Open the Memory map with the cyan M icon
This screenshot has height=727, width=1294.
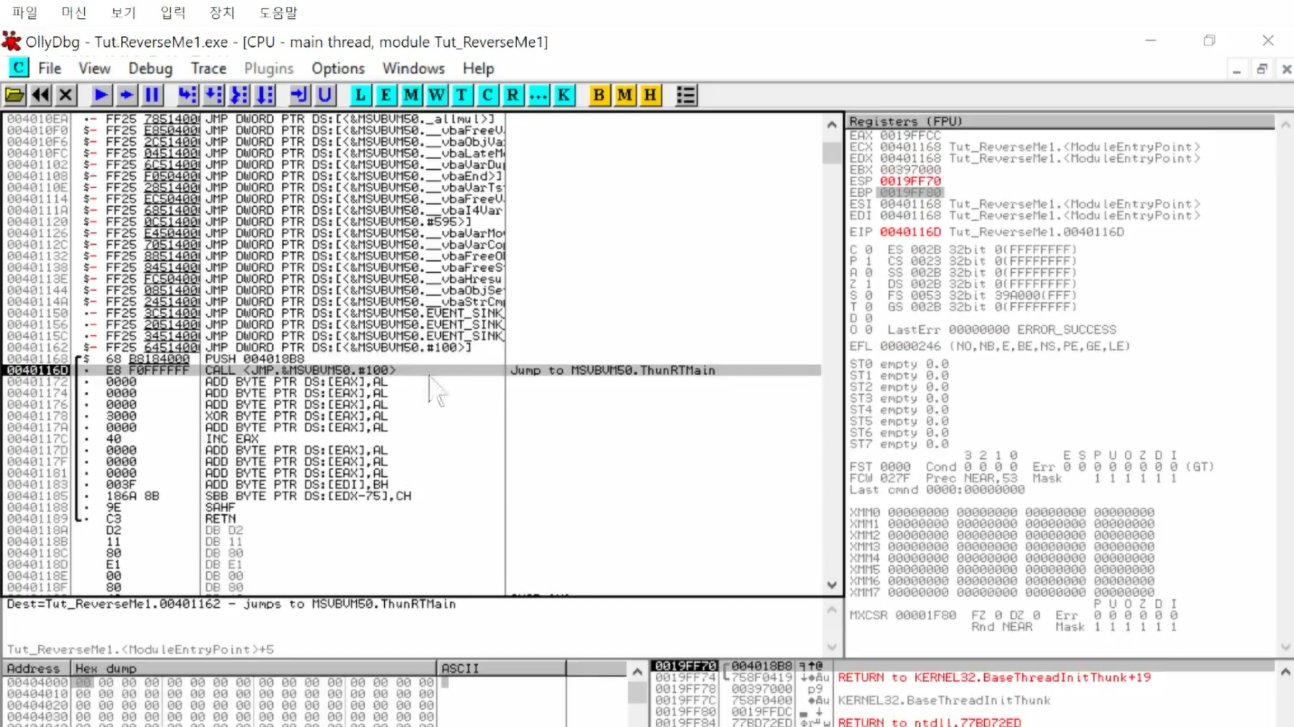click(411, 95)
